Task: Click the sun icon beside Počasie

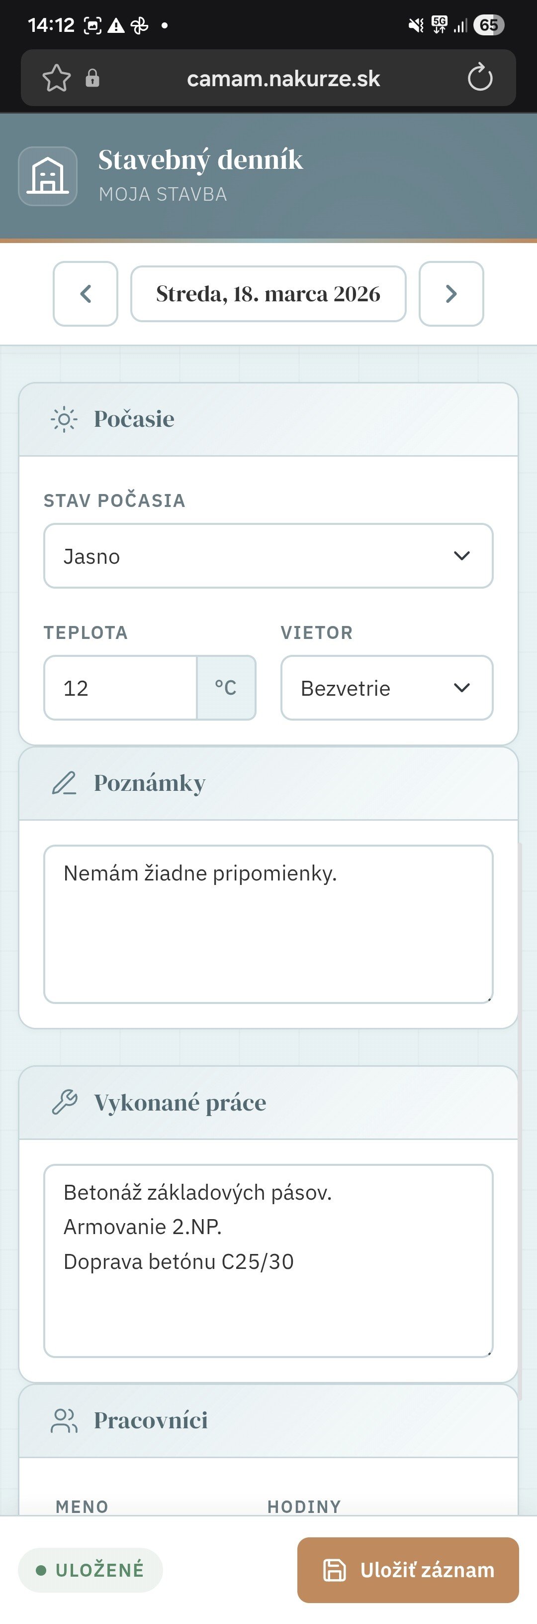Action: pos(64,419)
